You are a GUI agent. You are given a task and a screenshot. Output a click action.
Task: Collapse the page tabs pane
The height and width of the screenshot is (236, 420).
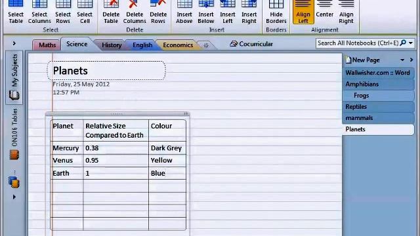click(x=411, y=60)
